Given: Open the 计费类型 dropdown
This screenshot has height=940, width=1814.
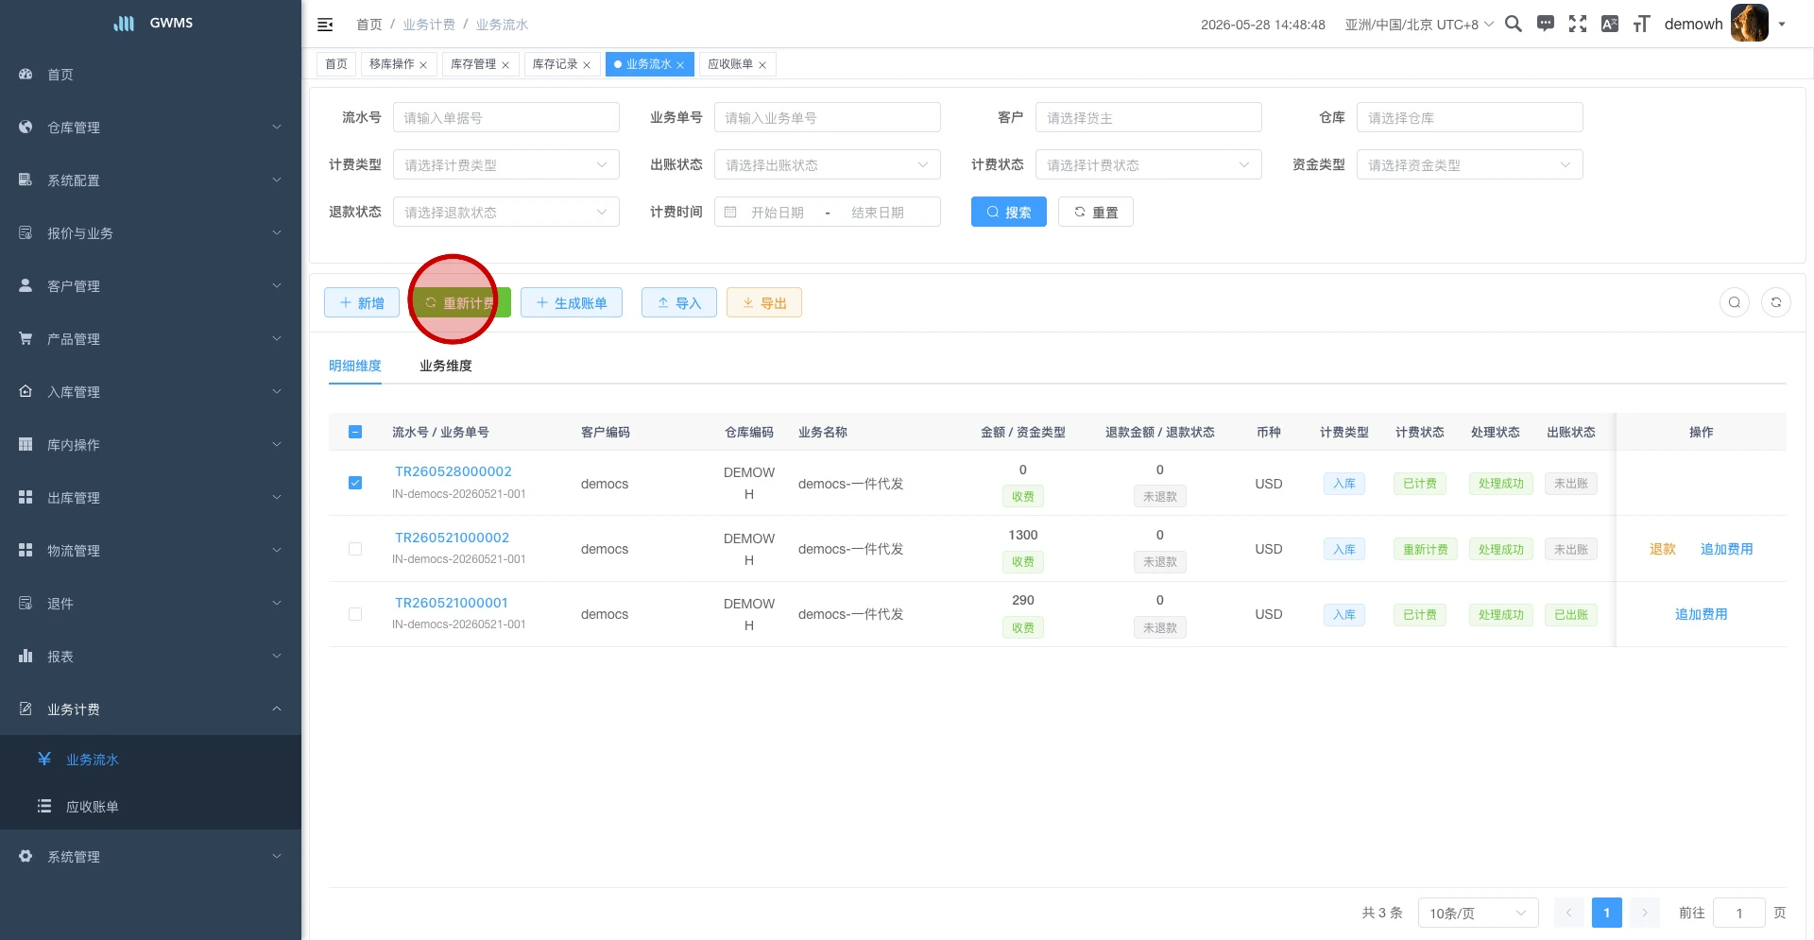Looking at the screenshot, I should tap(506, 165).
